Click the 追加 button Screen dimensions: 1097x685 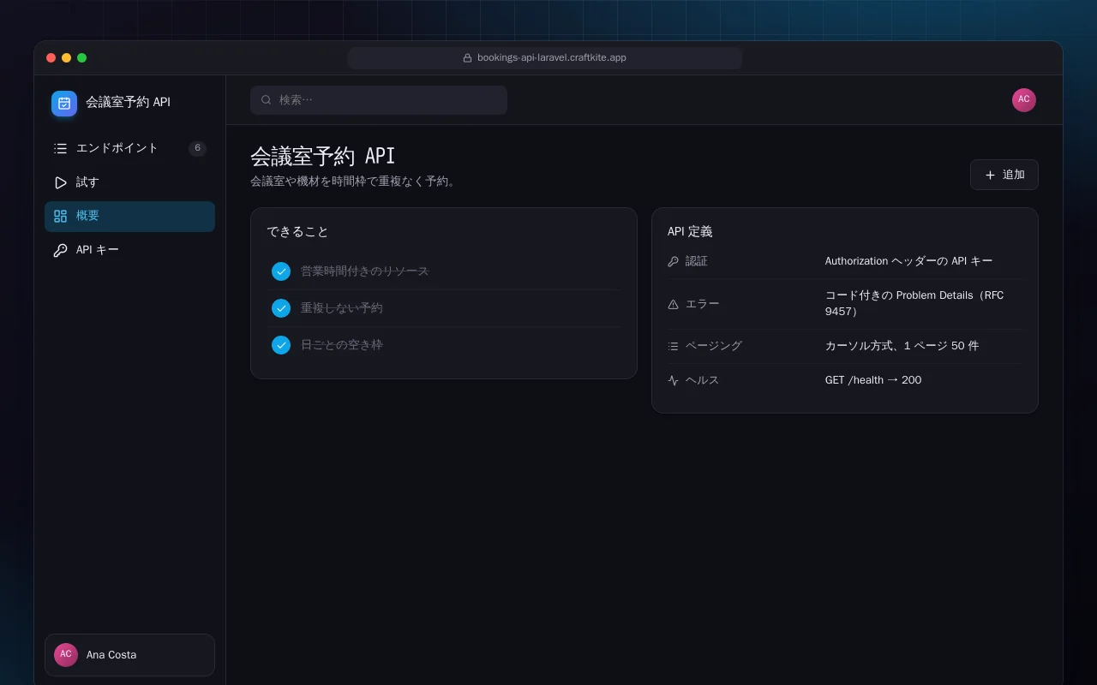coord(1004,175)
